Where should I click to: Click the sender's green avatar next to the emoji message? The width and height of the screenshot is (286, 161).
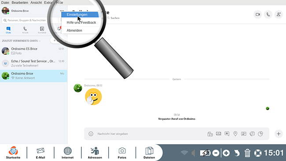coord(78,88)
